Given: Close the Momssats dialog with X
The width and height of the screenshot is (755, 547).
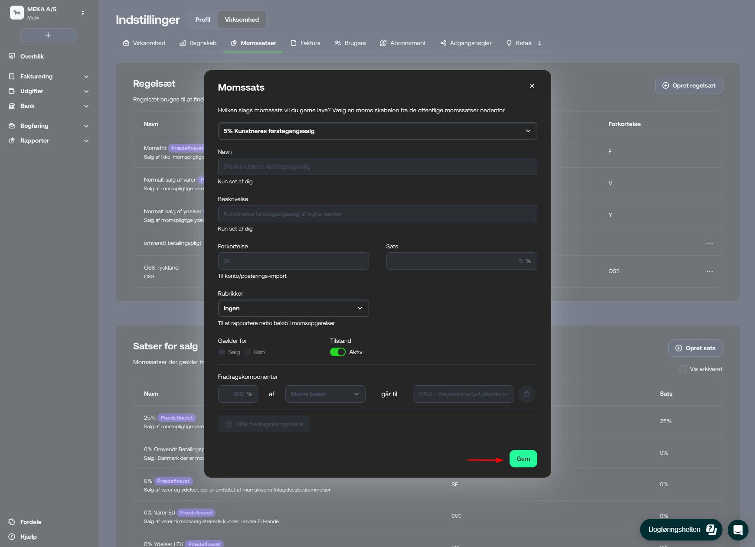Looking at the screenshot, I should [x=532, y=86].
